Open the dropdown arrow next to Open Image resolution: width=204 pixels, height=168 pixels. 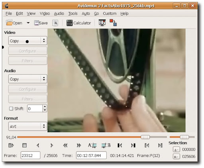coord(28,23)
